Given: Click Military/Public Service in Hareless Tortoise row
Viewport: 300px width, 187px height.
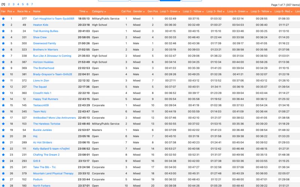Looking at the screenshot, I should [x=106, y=124].
